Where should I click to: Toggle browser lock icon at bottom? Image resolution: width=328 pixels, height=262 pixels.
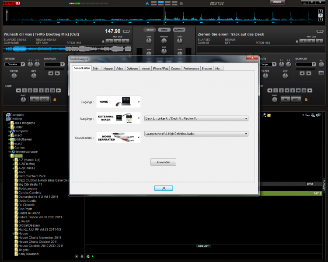(x=82, y=256)
